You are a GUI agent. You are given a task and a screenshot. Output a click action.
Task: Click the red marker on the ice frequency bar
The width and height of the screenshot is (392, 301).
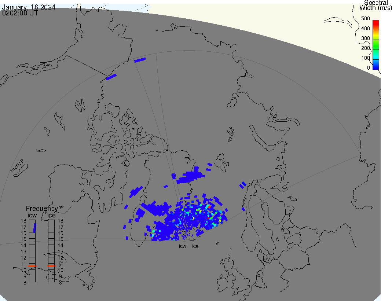click(x=51, y=266)
